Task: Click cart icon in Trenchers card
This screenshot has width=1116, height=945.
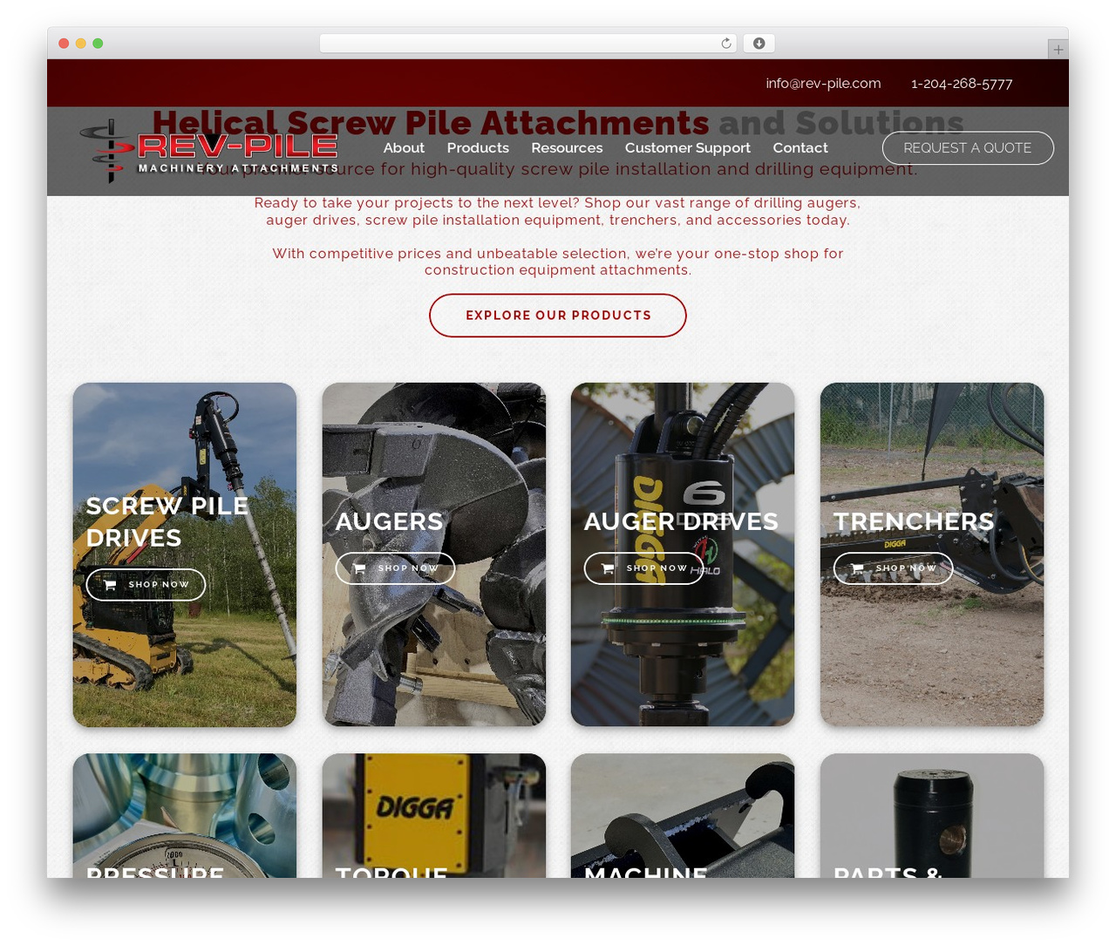Action: [858, 568]
